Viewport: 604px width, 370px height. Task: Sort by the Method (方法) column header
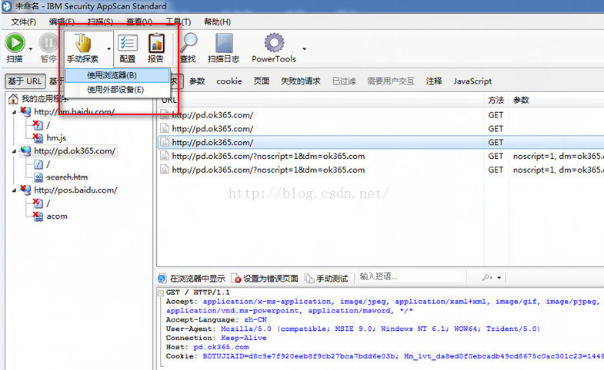496,100
